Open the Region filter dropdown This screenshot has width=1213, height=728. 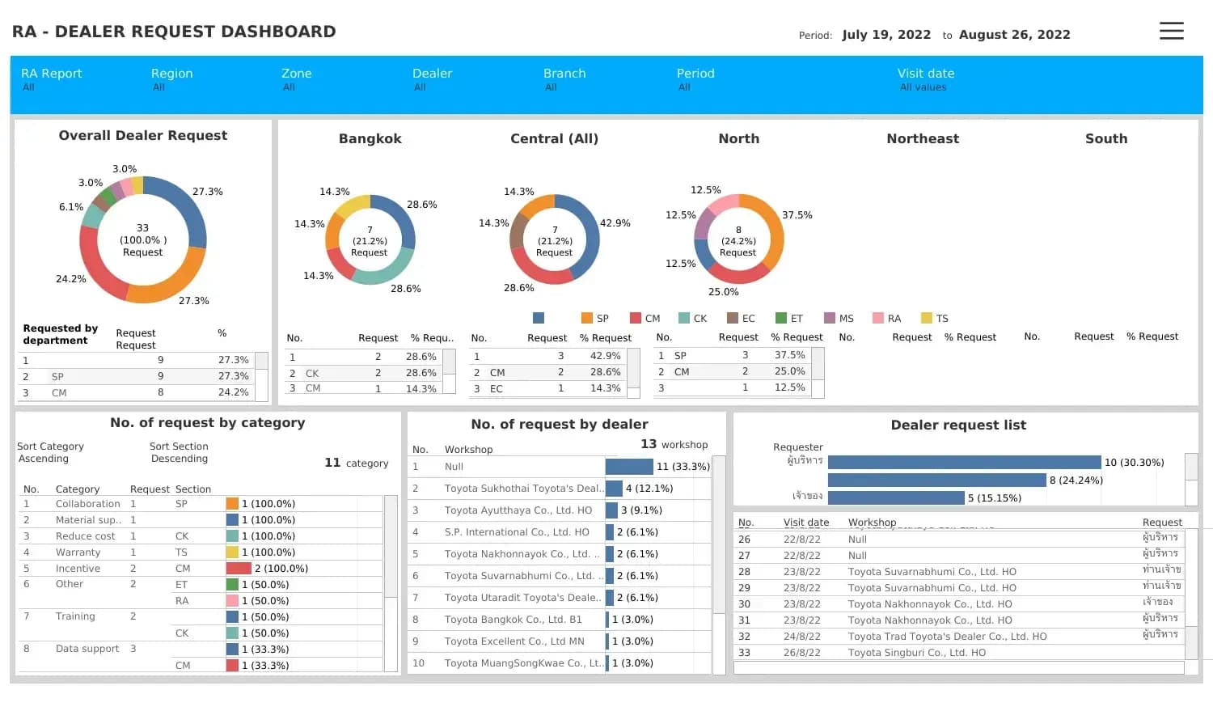[172, 79]
